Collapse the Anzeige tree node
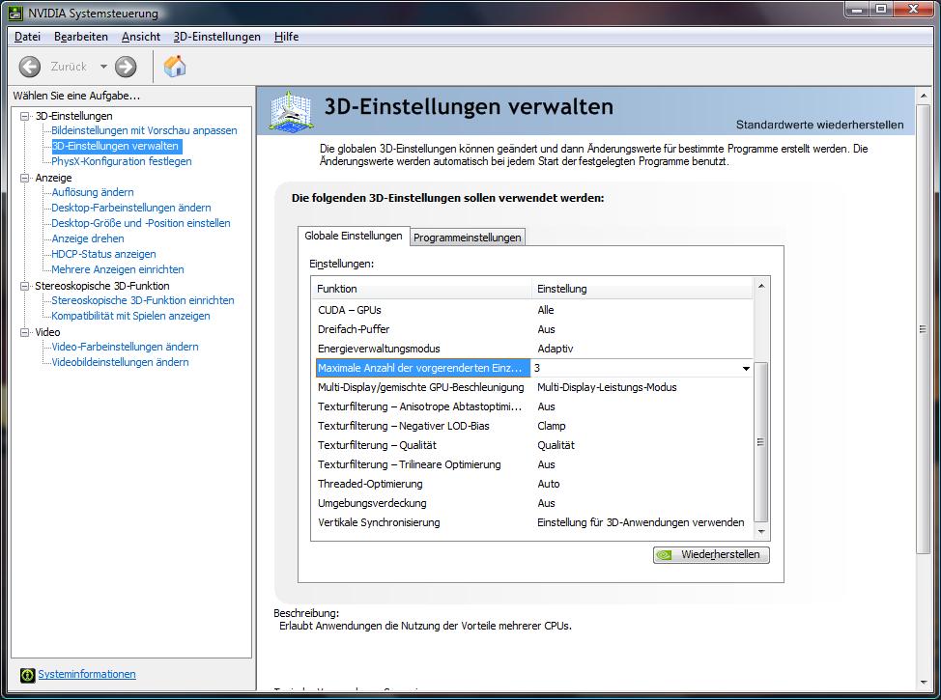Screen dimensions: 941x700 point(24,179)
